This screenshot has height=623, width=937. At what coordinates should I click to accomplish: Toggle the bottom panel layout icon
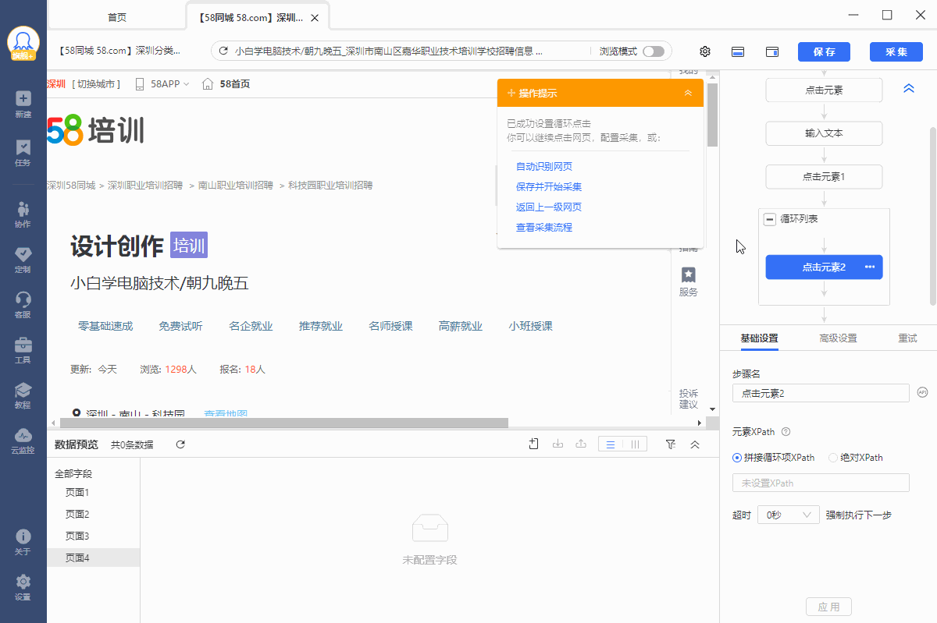pyautogui.click(x=737, y=51)
